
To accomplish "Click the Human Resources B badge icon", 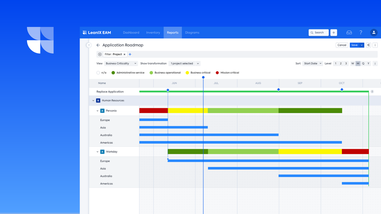I will pos(98,101).
